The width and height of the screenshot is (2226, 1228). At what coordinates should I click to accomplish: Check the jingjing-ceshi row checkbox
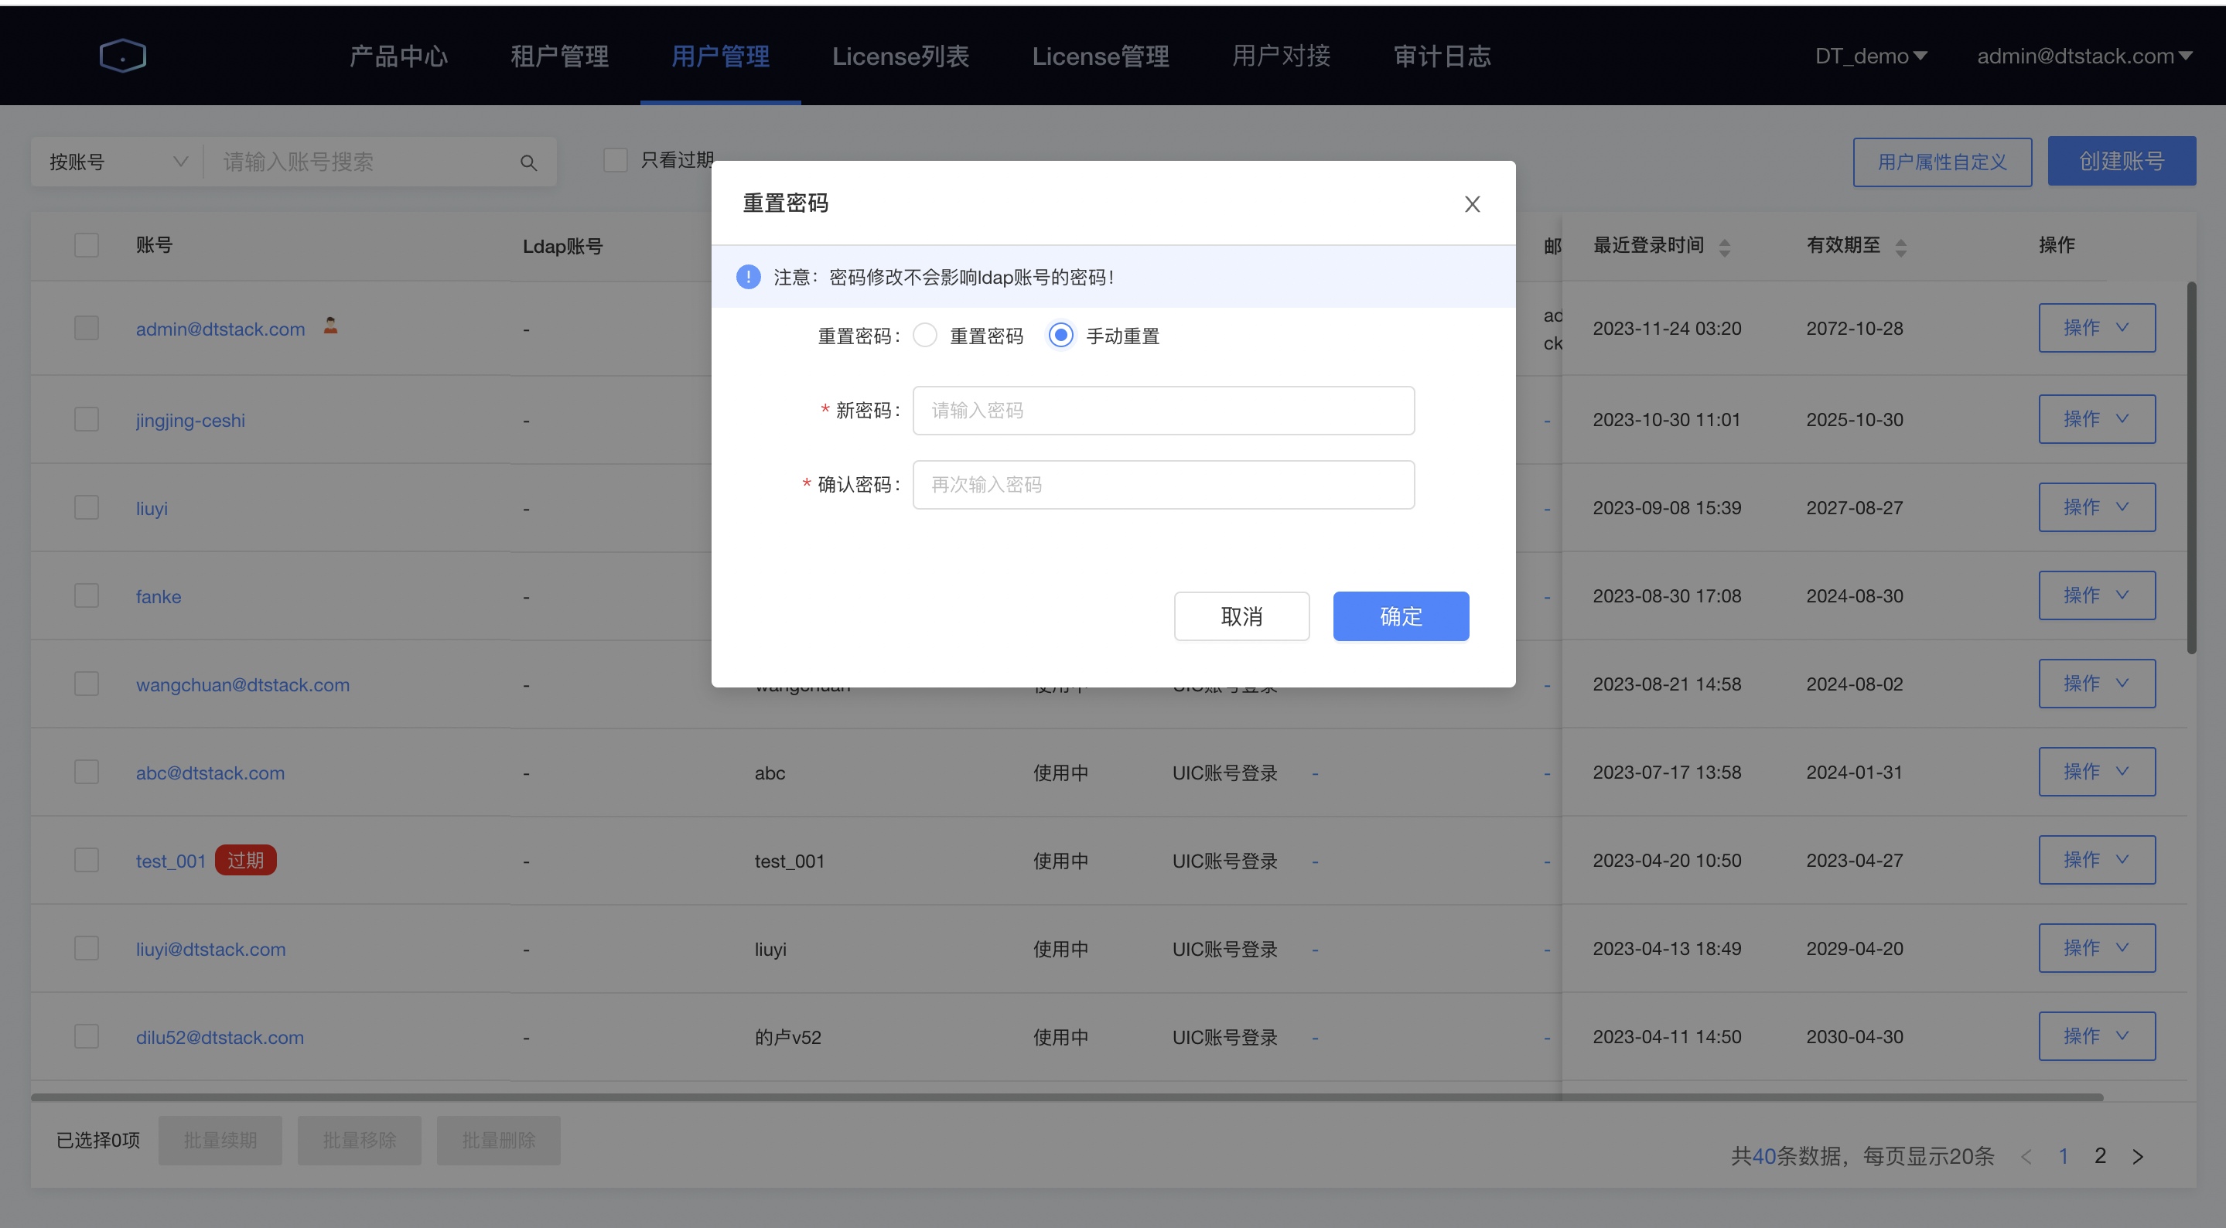pos(87,420)
